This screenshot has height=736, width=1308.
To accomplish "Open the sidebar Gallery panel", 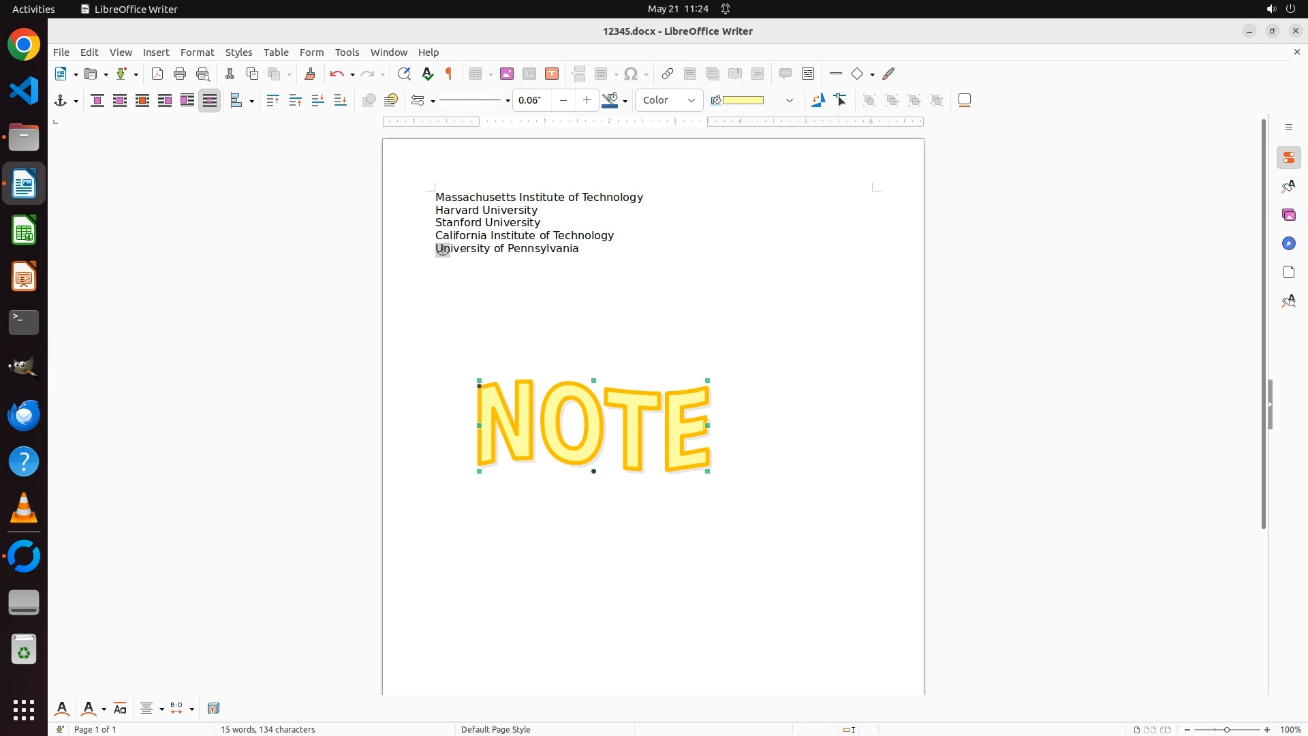I will click(1289, 215).
